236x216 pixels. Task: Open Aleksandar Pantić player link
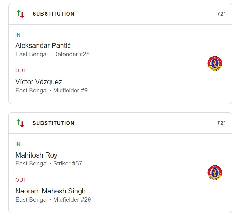click(x=45, y=46)
